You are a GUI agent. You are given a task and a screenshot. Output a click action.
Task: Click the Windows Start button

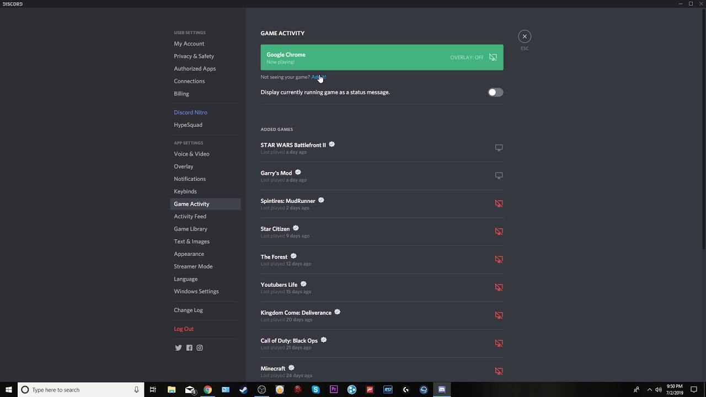9,390
